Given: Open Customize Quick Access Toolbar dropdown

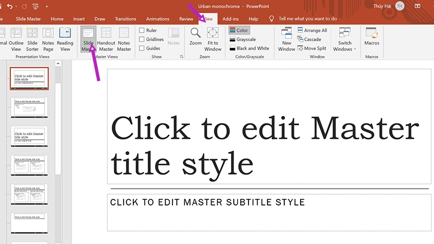Looking at the screenshot, I should 47,7.
